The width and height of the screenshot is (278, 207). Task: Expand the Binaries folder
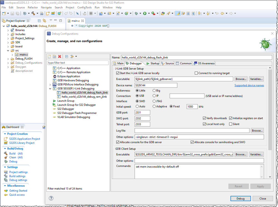click(x=8, y=30)
